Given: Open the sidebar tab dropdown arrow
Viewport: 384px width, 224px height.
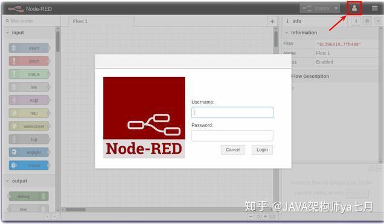Looking at the screenshot, I should tap(378, 21).
